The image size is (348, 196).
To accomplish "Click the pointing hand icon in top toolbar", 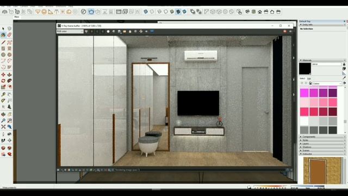I will click(239, 12).
